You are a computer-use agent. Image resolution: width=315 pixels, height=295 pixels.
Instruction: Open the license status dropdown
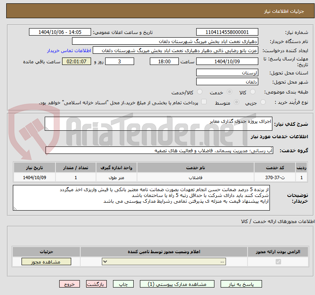coord(164,261)
